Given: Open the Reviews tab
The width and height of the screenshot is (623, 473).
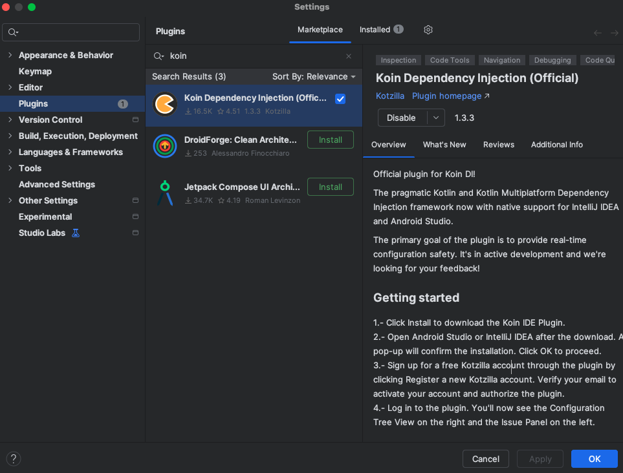Looking at the screenshot, I should [498, 145].
